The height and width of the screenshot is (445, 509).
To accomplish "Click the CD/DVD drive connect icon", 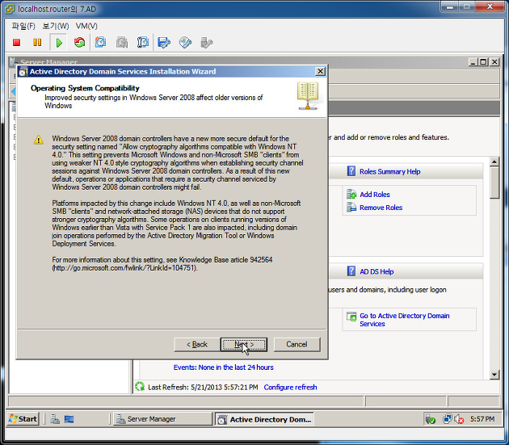I will pyautogui.click(x=185, y=43).
